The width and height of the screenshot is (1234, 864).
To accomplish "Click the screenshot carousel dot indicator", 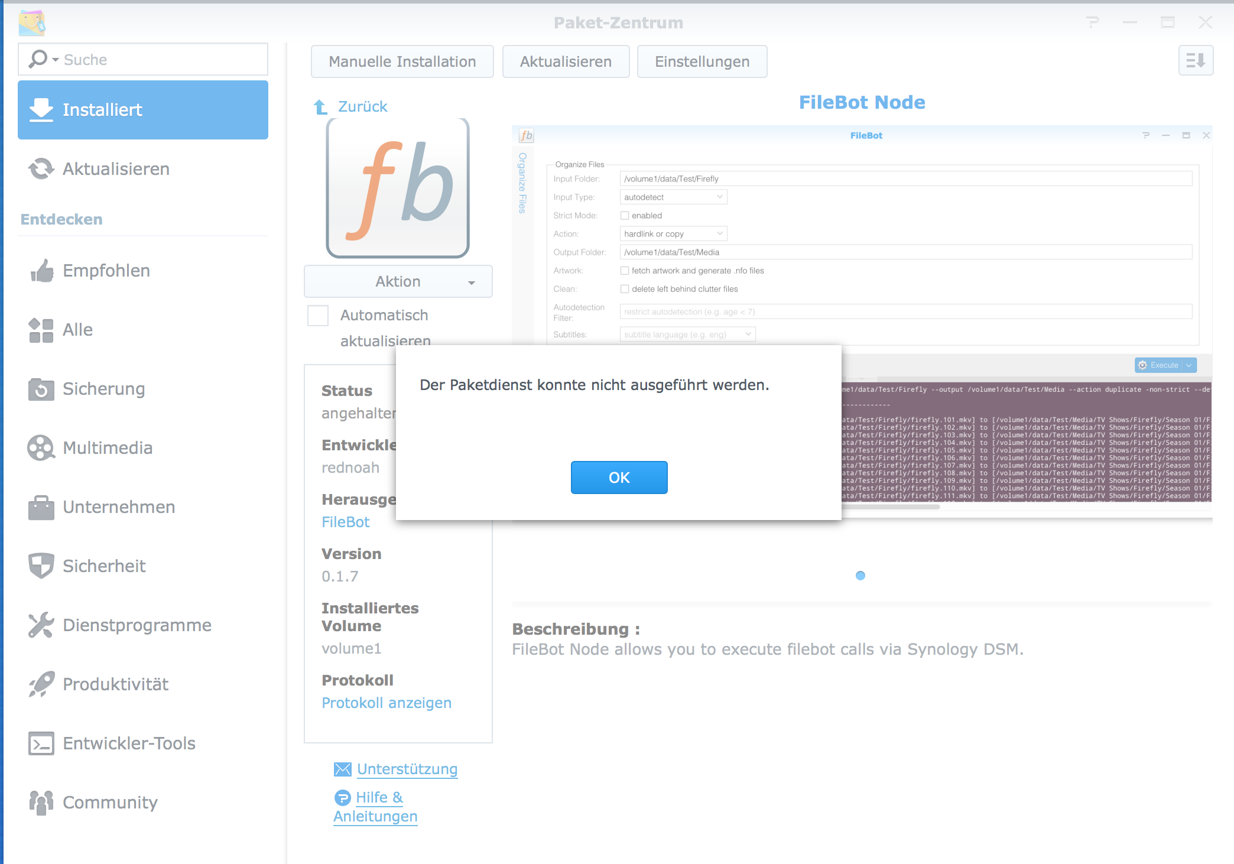I will 860,576.
